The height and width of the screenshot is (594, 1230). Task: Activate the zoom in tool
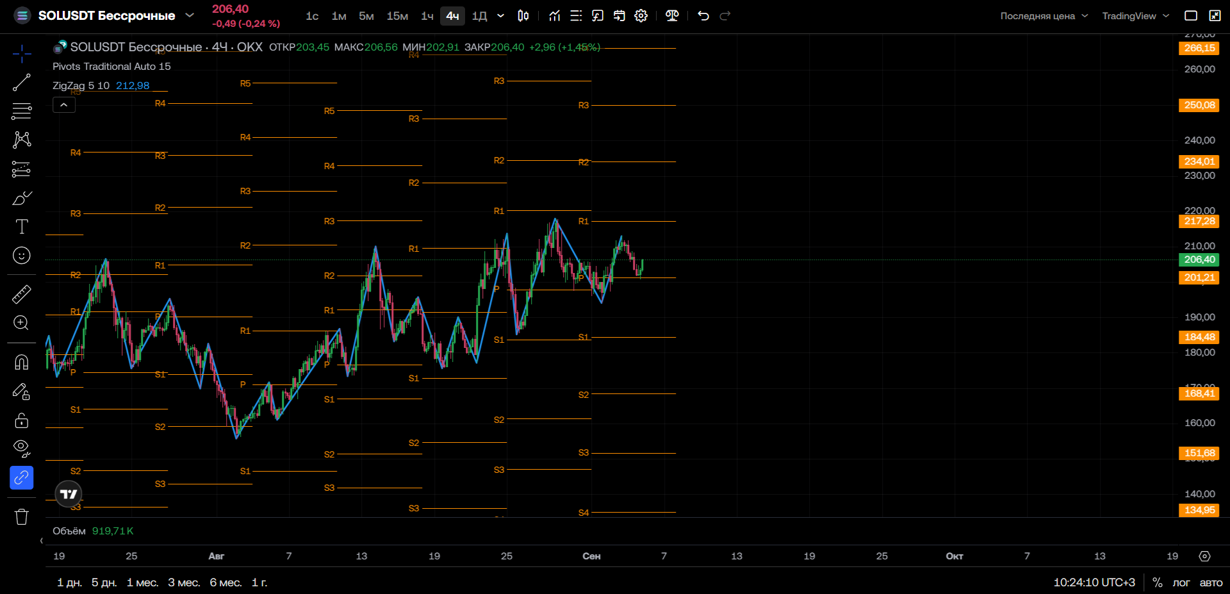pyautogui.click(x=22, y=323)
